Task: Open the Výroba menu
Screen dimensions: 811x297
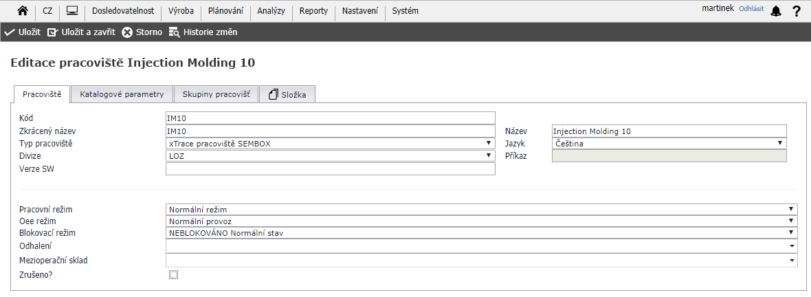Action: pos(181,11)
